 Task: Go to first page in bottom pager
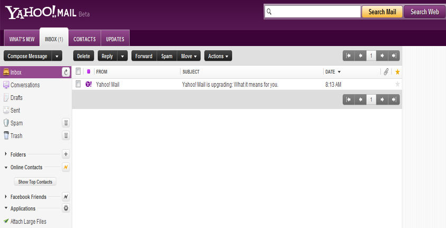coord(349,99)
